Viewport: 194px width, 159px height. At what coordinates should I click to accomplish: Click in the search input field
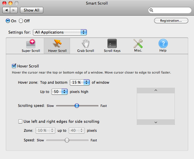coord(170,10)
